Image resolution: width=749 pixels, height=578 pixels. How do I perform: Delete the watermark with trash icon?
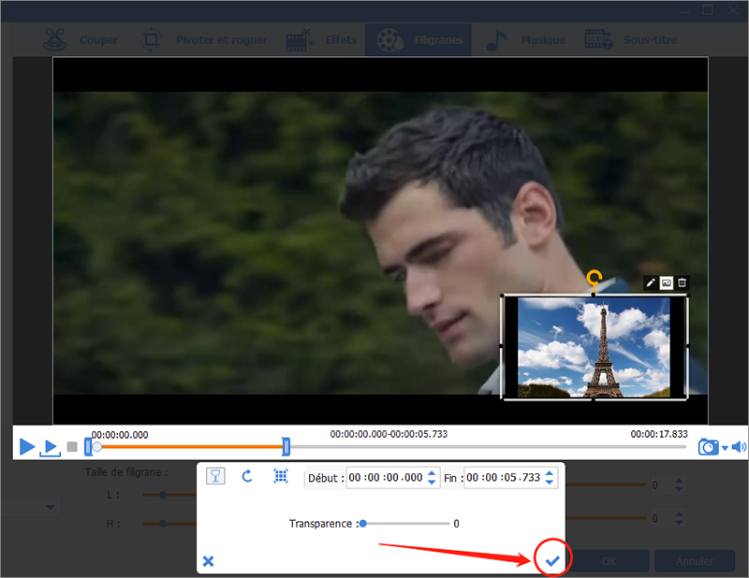[x=682, y=283]
